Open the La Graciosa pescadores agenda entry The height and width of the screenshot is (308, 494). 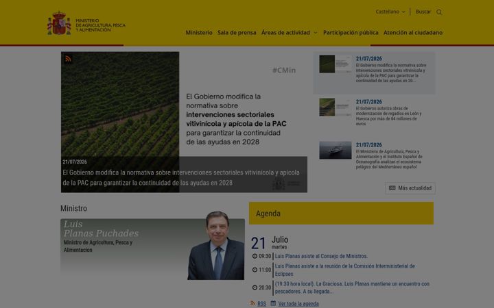click(352, 287)
